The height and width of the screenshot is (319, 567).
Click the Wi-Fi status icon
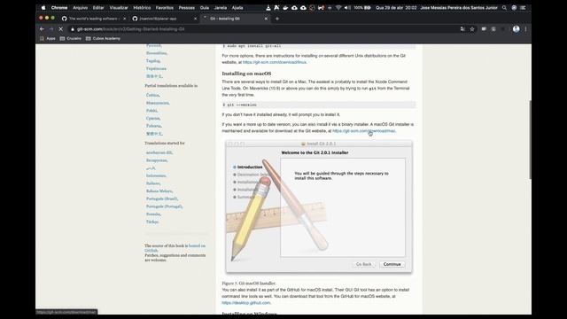click(x=338, y=8)
